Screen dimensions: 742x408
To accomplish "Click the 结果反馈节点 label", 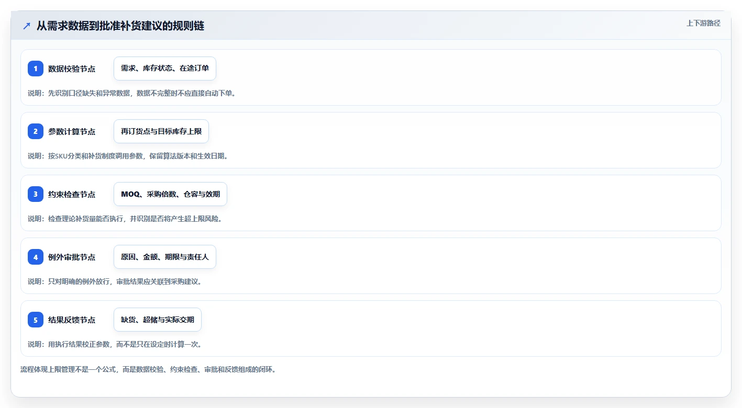I will pos(72,320).
